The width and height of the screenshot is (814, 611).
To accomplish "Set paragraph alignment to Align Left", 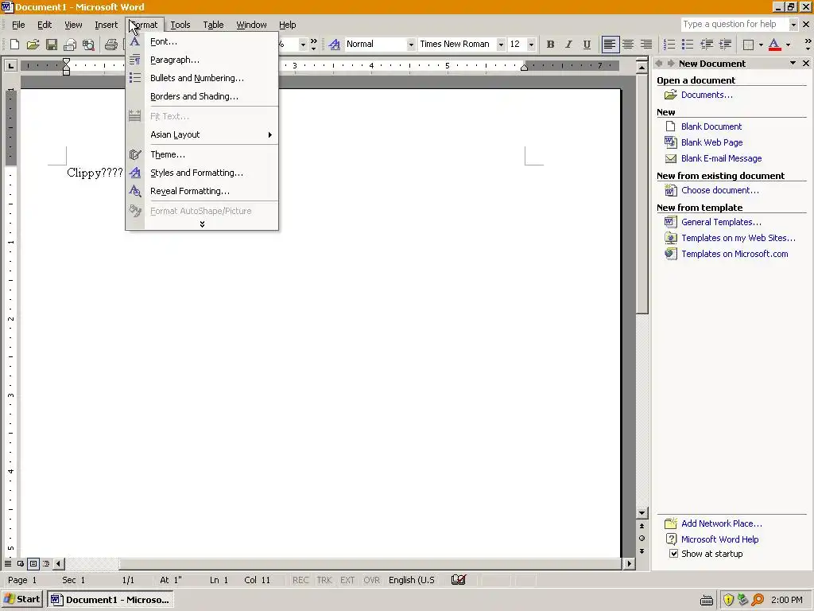I will click(x=610, y=45).
